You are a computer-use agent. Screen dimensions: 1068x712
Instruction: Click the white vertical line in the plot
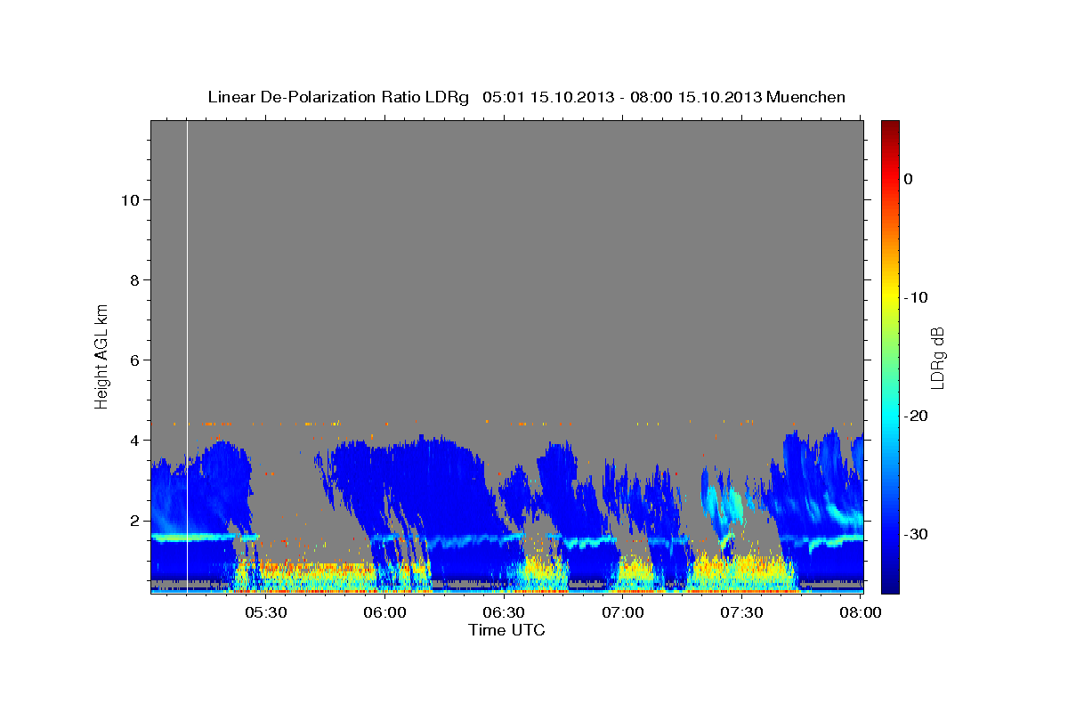187,356
